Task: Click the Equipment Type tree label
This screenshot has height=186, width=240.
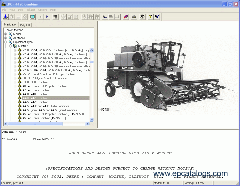Action: coord(23,42)
